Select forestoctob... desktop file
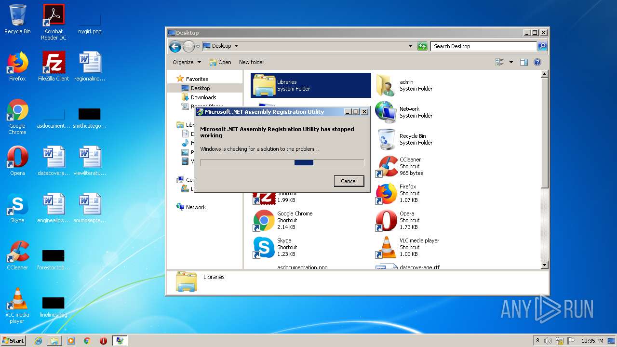Screen dimensions: 617x347 54,259
